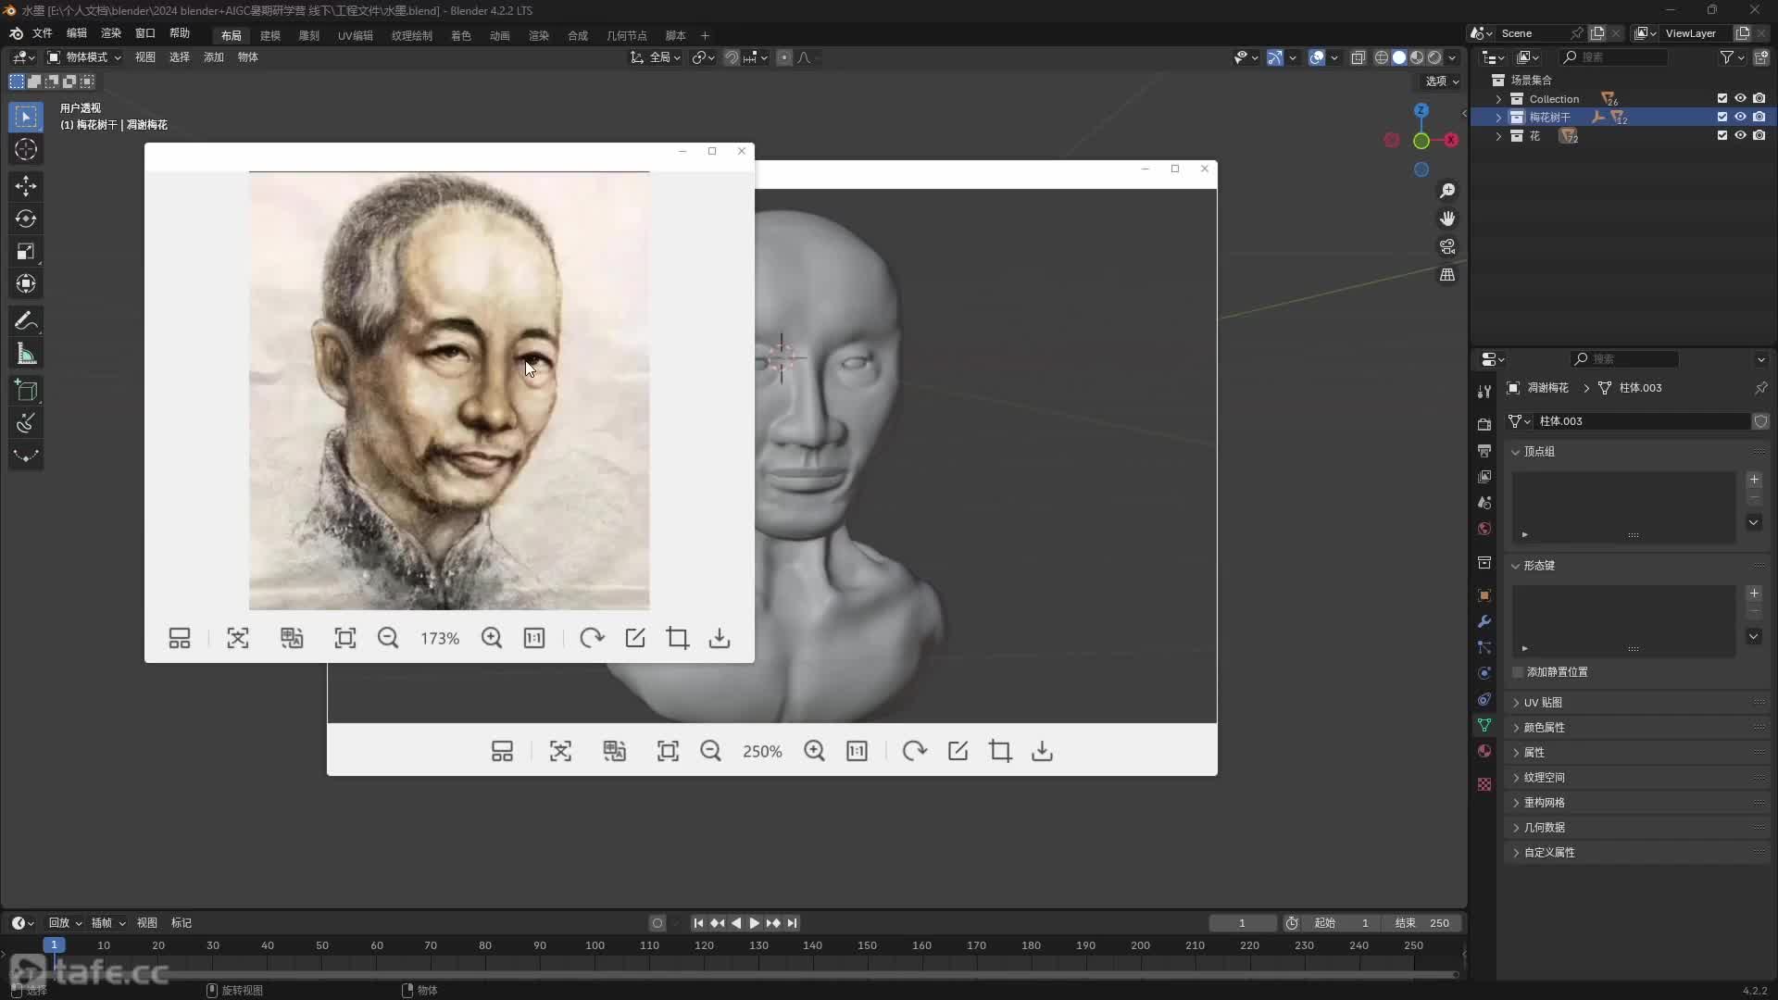Jump to the timeline end frame
The width and height of the screenshot is (1778, 1000).
click(792, 923)
